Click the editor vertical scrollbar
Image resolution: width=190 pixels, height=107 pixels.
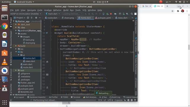[134, 51]
